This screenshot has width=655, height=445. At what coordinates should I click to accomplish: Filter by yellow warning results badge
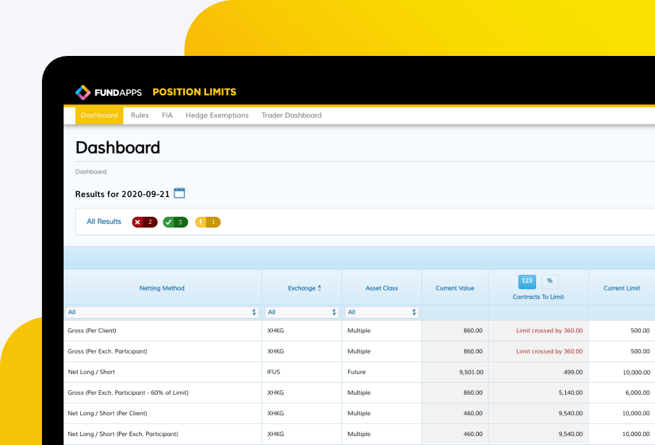(x=207, y=222)
